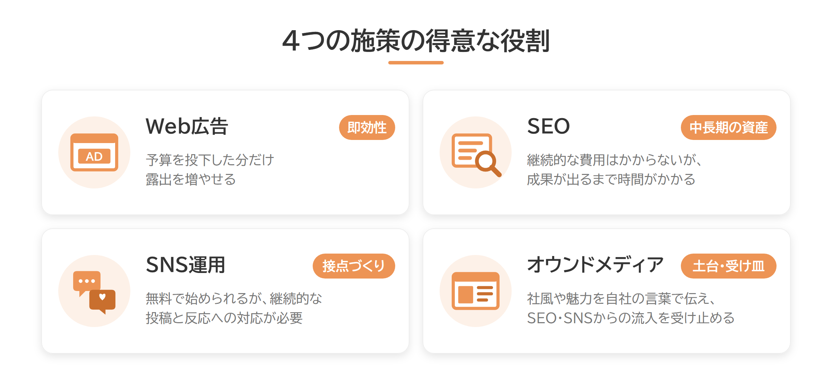The image size is (832, 388).
Task: Click the SNS chat bubbles icon
Action: coord(94,292)
